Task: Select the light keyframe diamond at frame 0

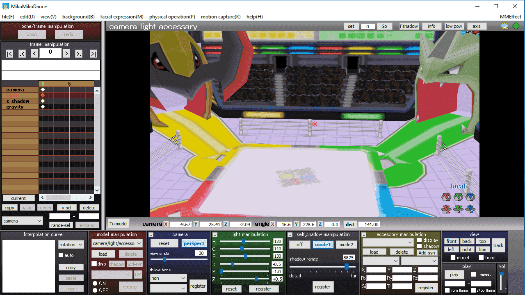Action: coord(43,95)
